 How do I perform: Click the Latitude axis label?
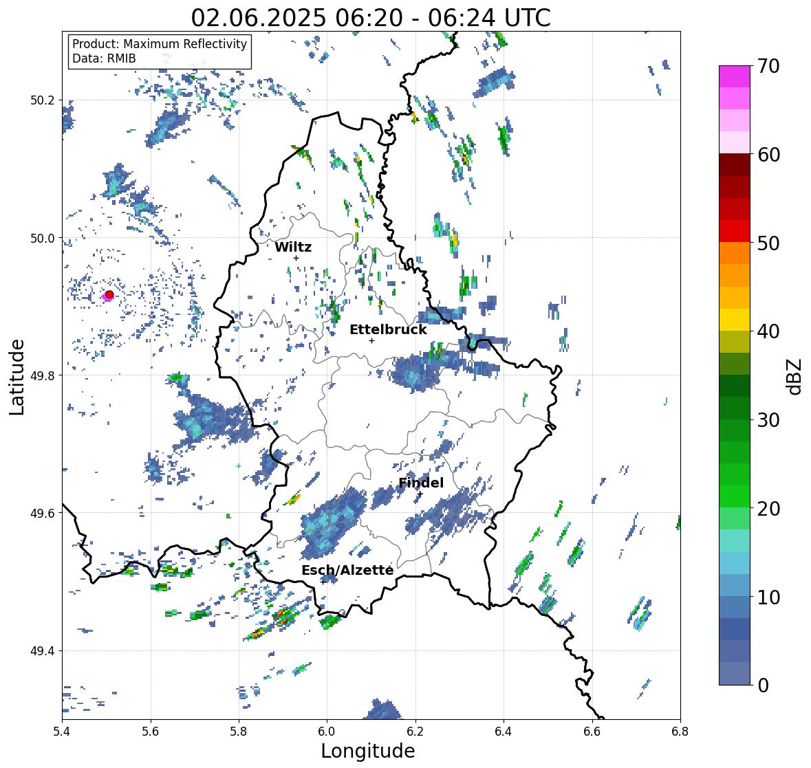point(17,377)
